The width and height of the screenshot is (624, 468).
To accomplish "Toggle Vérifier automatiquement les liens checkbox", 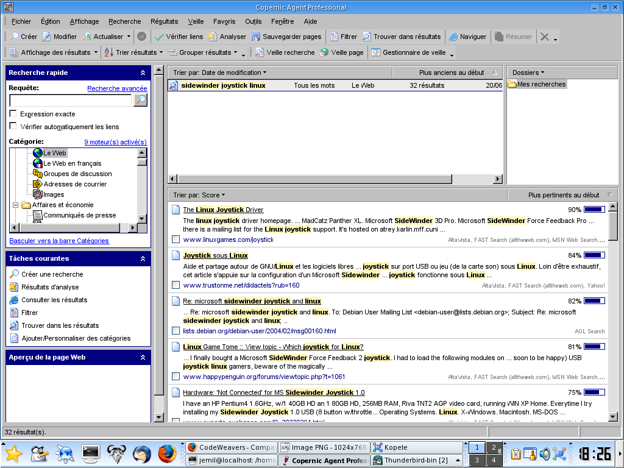I will click(x=13, y=126).
